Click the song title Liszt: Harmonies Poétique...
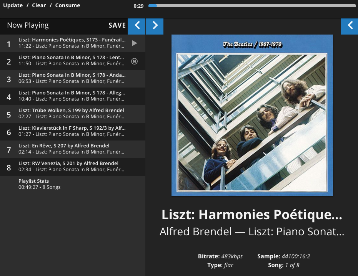This screenshot has height=276, width=358. click(252, 215)
